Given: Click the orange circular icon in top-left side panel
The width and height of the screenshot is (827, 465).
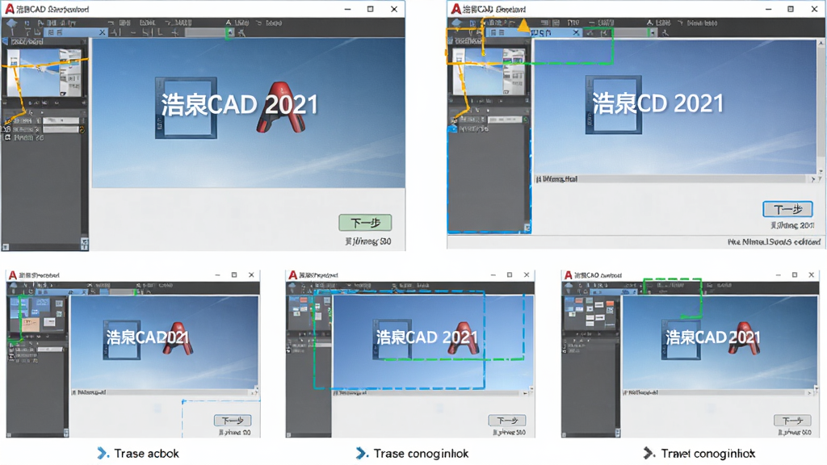Looking at the screenshot, I should pyautogui.click(x=82, y=129).
